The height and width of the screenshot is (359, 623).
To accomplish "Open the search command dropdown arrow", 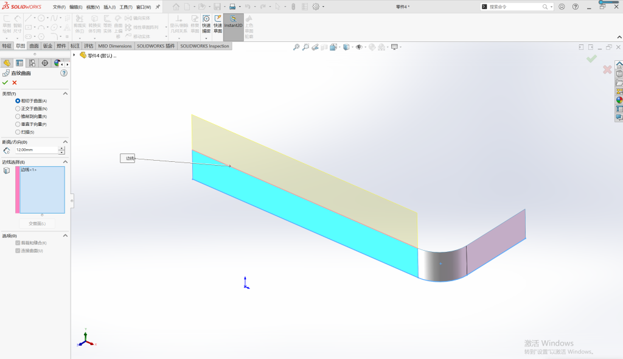I will (x=551, y=7).
